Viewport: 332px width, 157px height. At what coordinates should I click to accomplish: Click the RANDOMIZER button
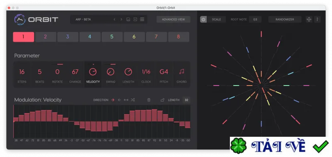[285, 19]
